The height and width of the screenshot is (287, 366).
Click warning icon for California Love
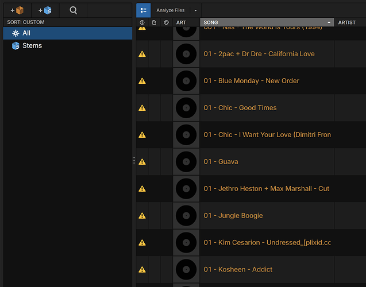click(x=142, y=54)
